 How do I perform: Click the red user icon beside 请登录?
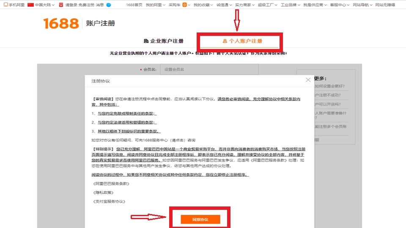tap(61, 5)
